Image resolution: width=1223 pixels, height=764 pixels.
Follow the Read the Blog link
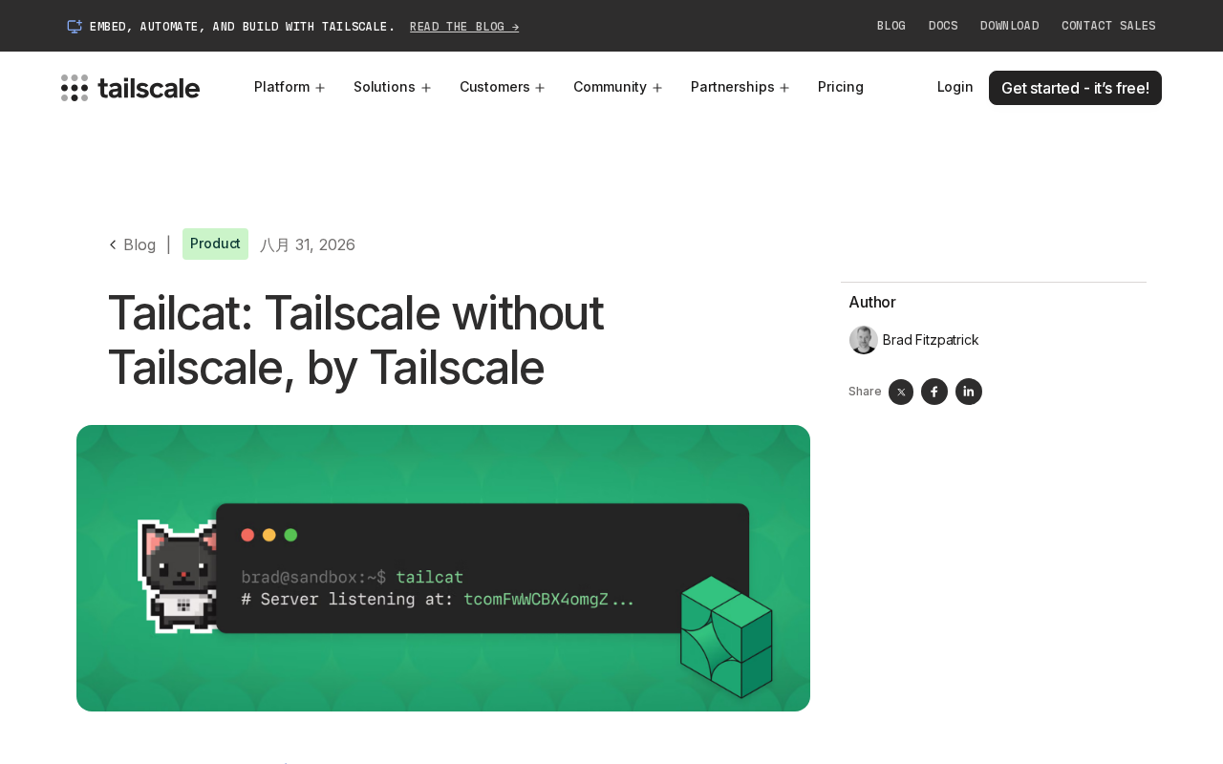(464, 27)
